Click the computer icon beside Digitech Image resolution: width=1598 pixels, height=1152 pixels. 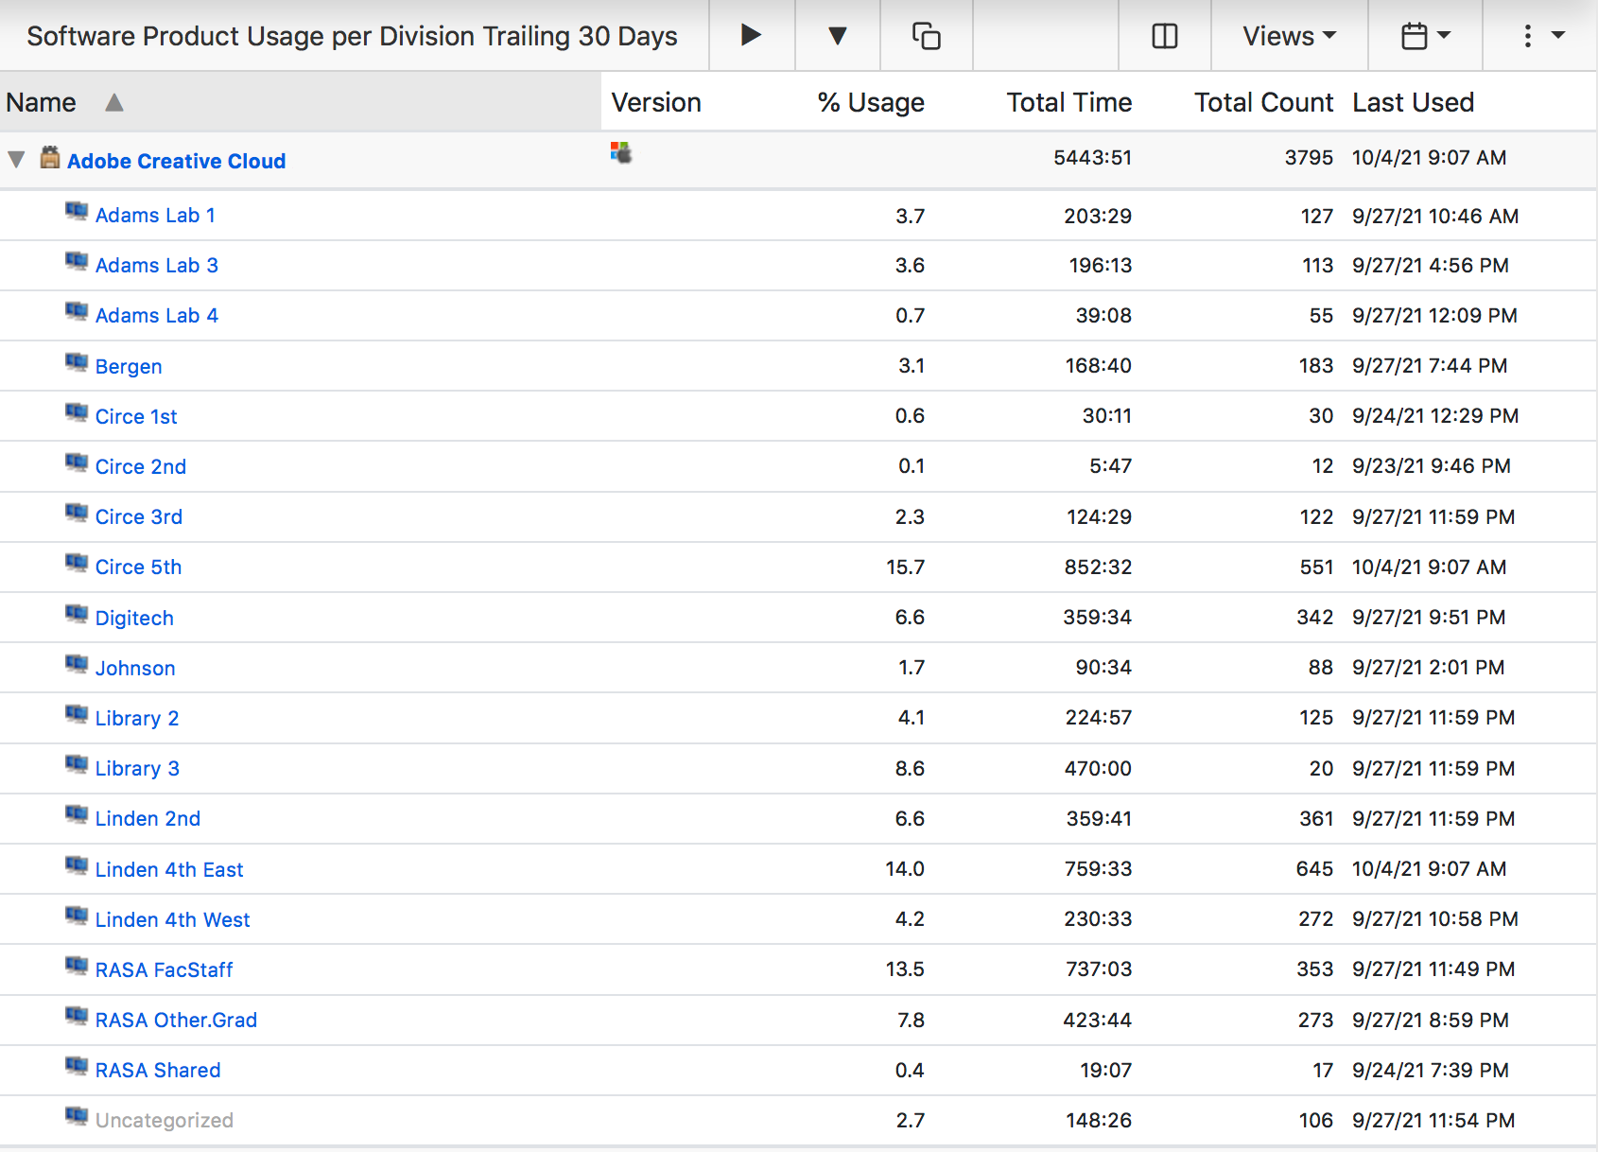[x=77, y=615]
